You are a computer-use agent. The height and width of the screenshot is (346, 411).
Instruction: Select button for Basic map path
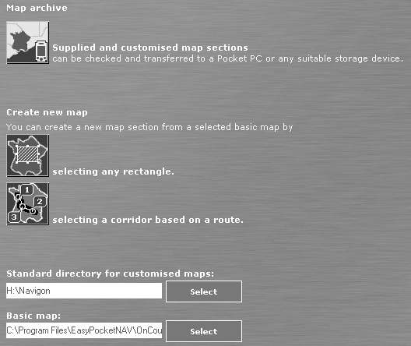(204, 331)
